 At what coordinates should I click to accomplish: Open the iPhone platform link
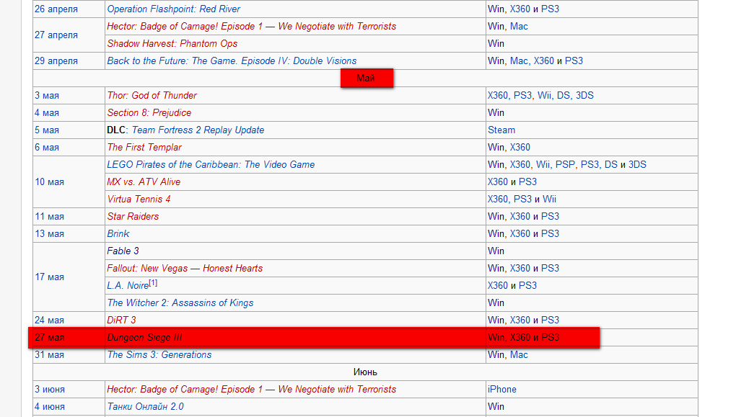click(501, 390)
